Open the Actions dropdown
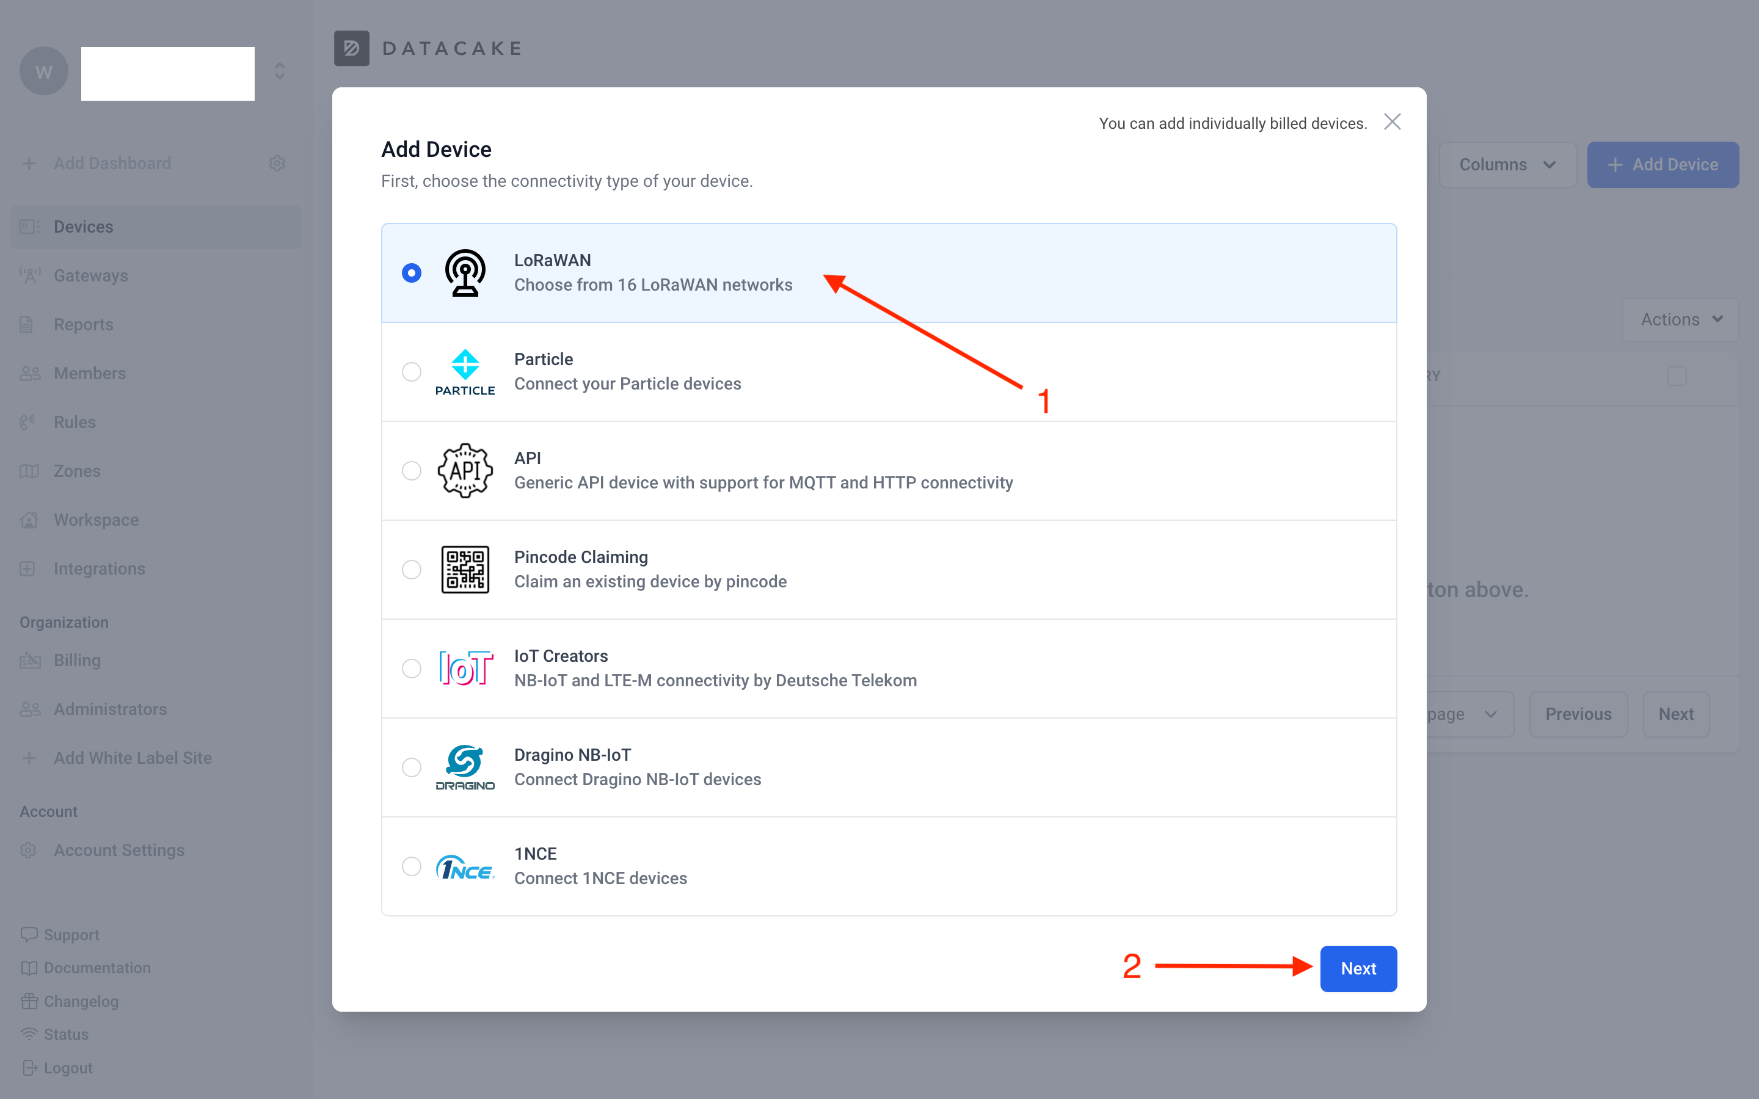Image resolution: width=1759 pixels, height=1099 pixels. (1680, 319)
